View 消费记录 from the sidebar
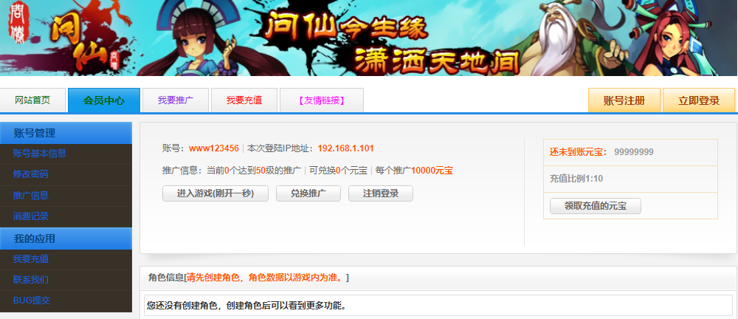This screenshot has height=319, width=738. (x=31, y=216)
